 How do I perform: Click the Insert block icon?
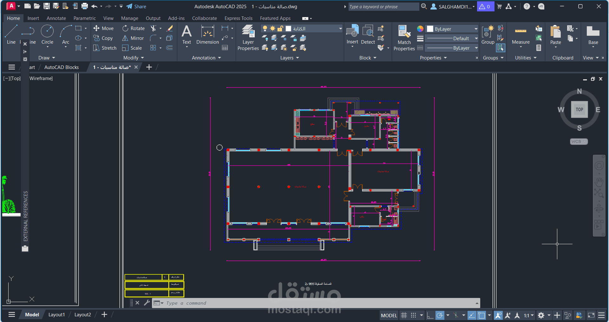[x=352, y=32]
